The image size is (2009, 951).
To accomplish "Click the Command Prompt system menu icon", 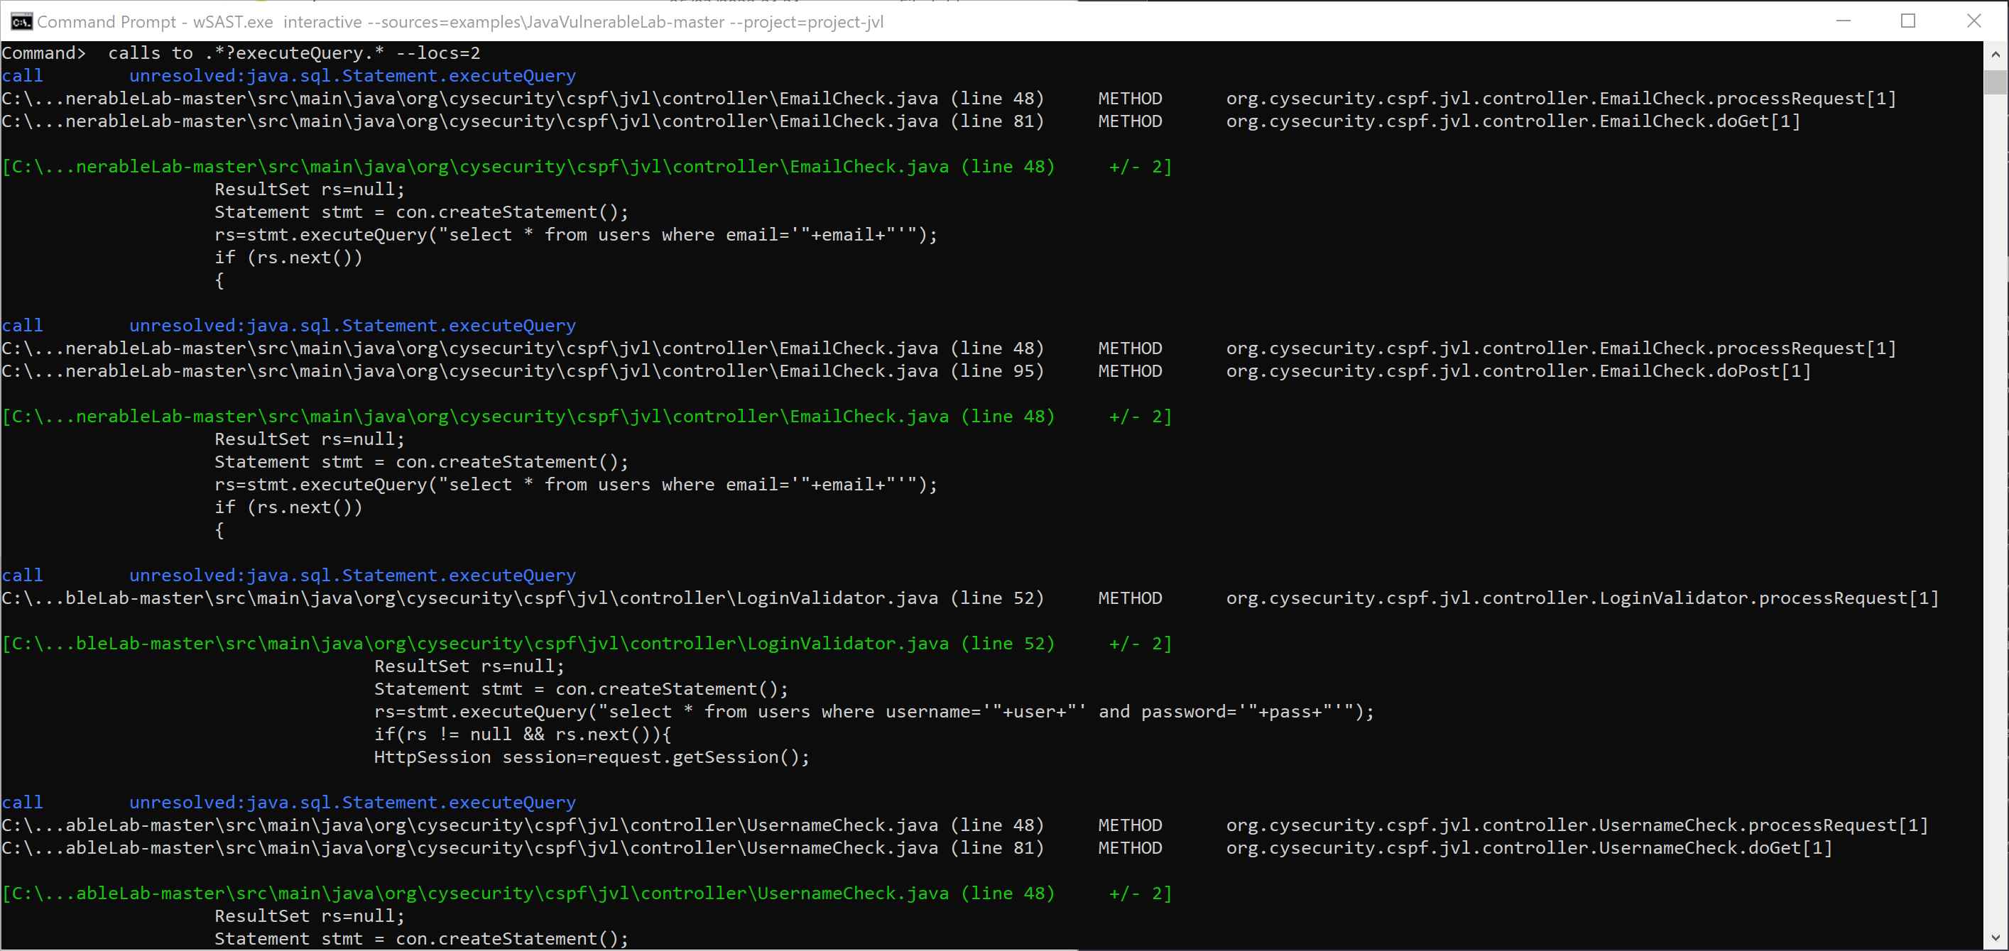I will tap(21, 21).
